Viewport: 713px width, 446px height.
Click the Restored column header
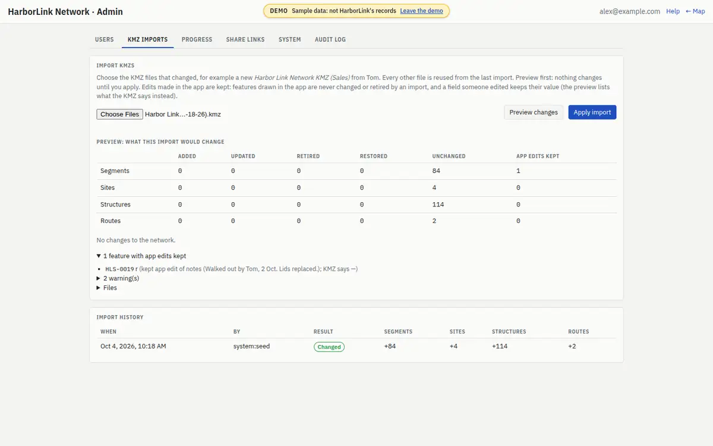[373, 156]
